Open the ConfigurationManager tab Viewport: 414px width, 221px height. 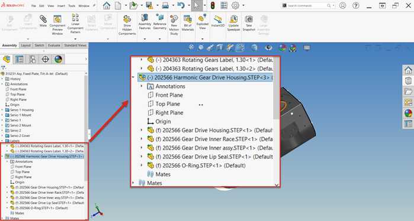[x=32, y=59]
